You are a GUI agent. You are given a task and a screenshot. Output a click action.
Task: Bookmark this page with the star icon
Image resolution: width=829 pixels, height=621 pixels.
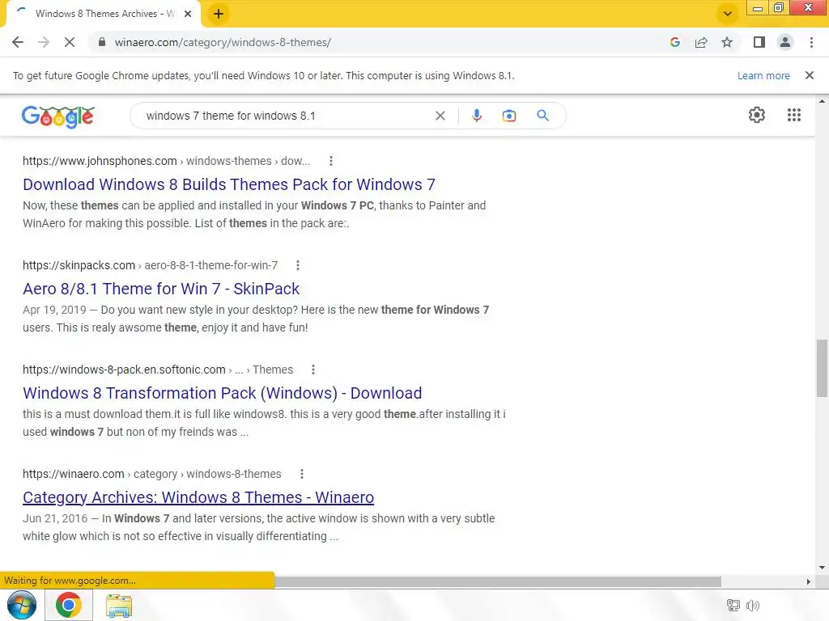[x=727, y=42]
